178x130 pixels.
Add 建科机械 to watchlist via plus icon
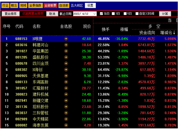(x=66, y=94)
